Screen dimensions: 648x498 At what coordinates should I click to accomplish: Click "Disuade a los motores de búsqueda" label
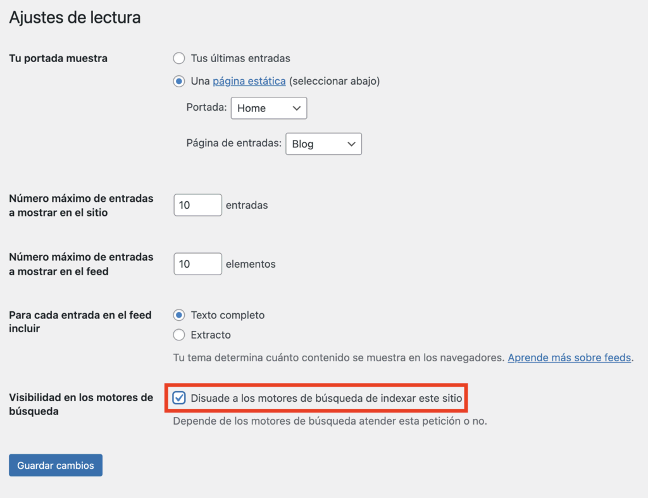pyautogui.click(x=326, y=398)
